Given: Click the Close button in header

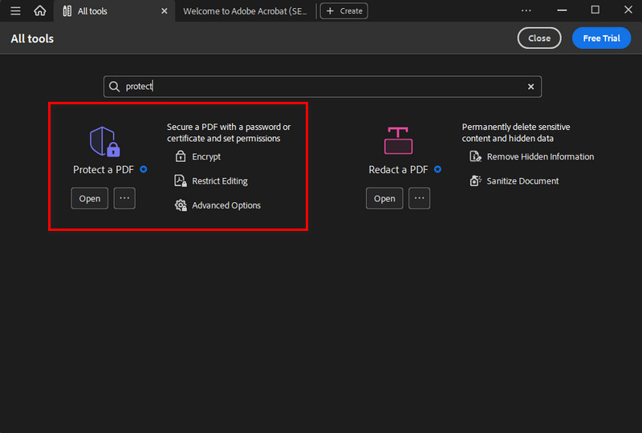Looking at the screenshot, I should 539,38.
